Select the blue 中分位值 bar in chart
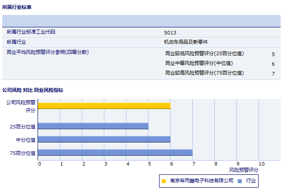Image resolution: width=293 pixels, height=192 pixels. pyautogui.click(x=104, y=139)
